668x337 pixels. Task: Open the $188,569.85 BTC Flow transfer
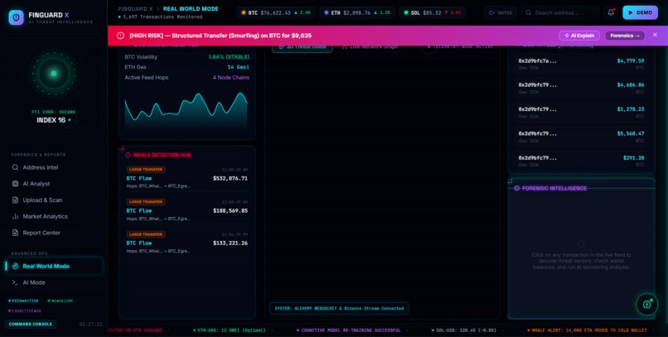(x=186, y=210)
